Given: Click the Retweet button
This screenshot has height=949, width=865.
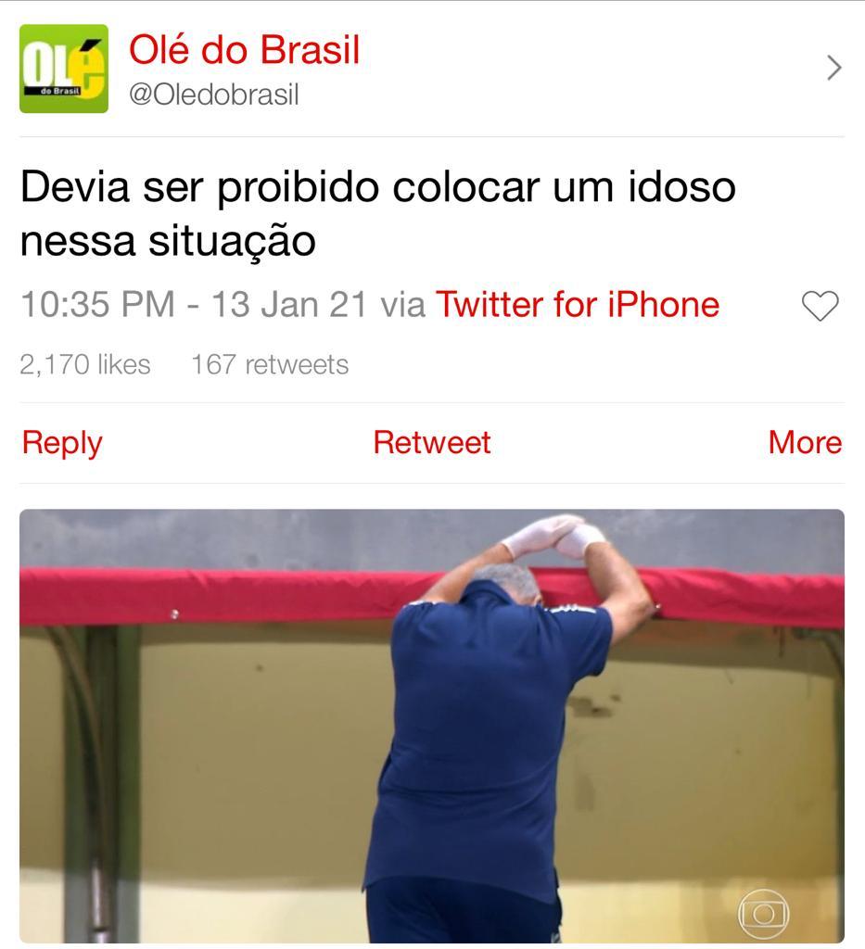Looking at the screenshot, I should [x=432, y=442].
